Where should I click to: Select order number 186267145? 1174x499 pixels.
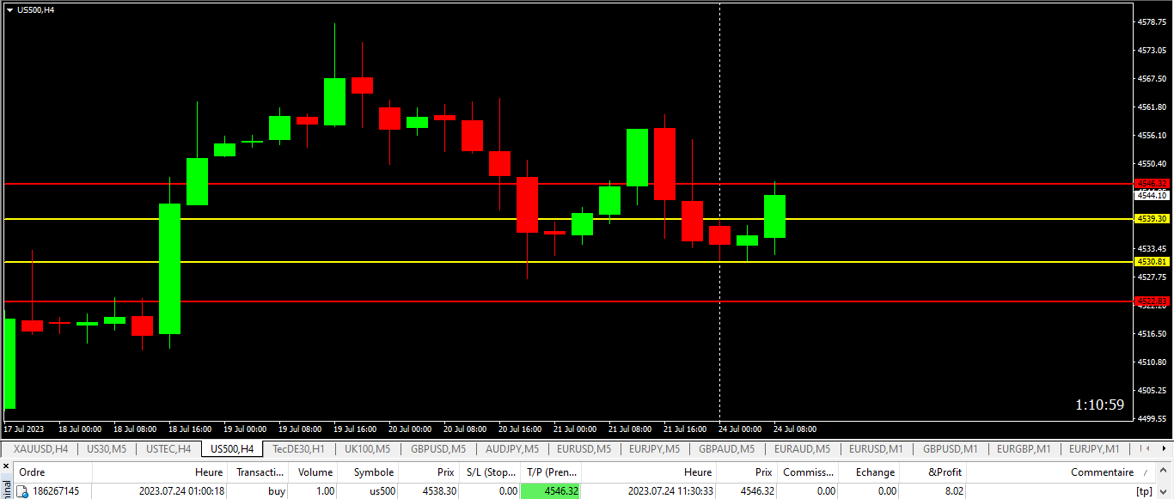point(56,491)
